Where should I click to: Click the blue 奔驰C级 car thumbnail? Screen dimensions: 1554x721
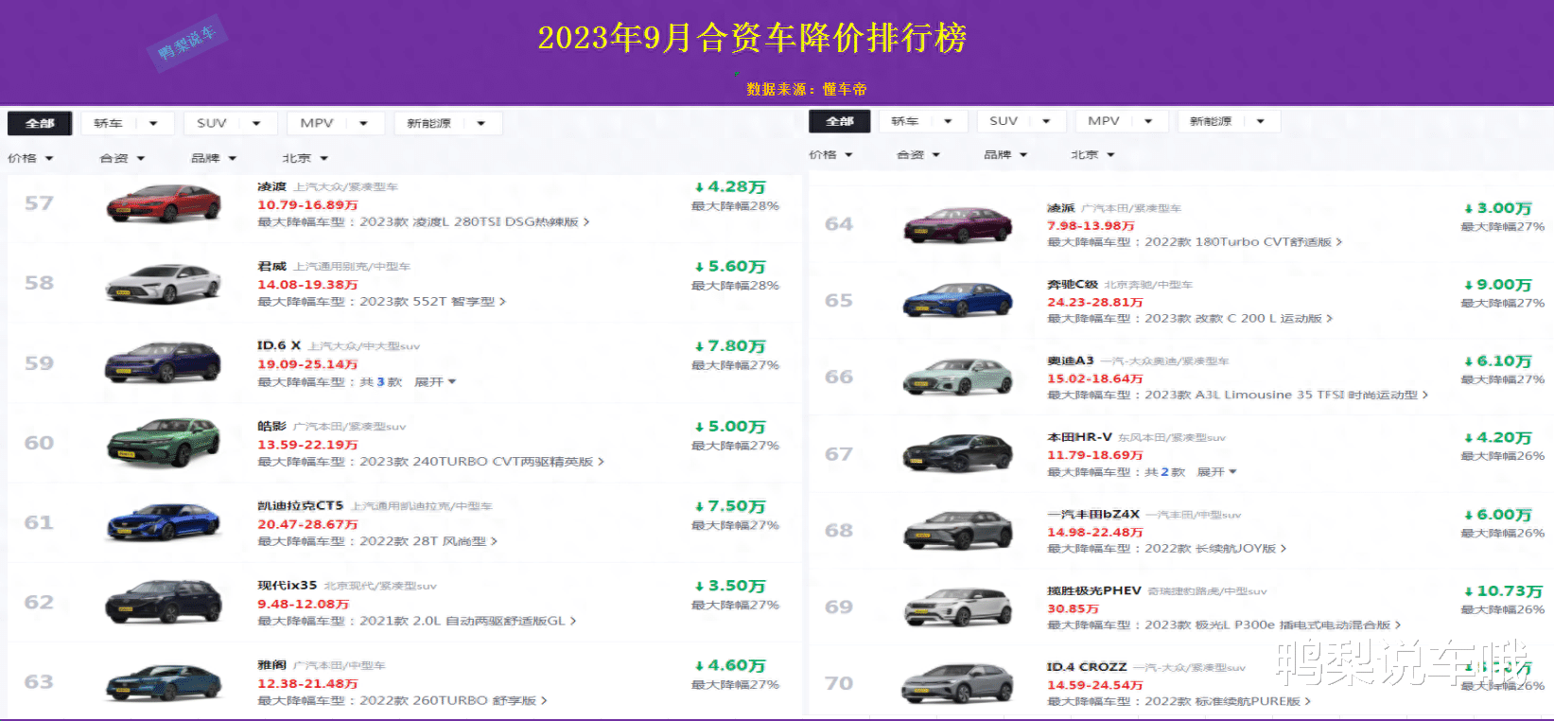coord(959,300)
